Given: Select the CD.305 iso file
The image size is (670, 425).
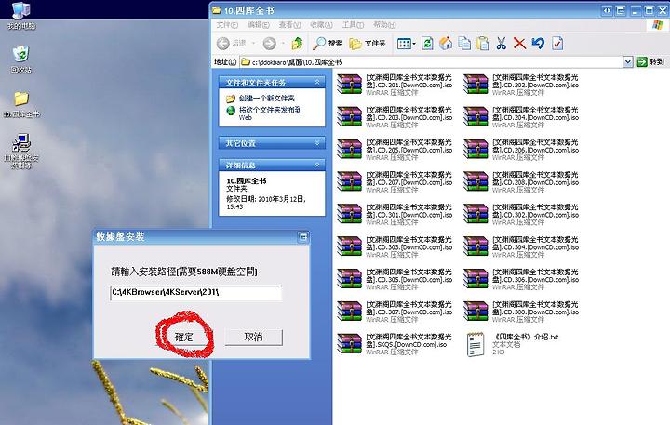Looking at the screenshot, I should tap(395, 279).
